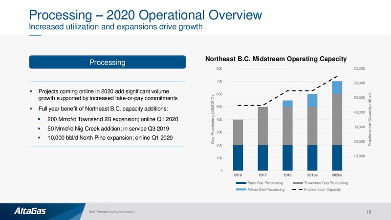Viewport: 391px width, 220px height.
Task: Select '10,000 bbl/d North Pine expansion' bullet
Action: tap(110, 138)
